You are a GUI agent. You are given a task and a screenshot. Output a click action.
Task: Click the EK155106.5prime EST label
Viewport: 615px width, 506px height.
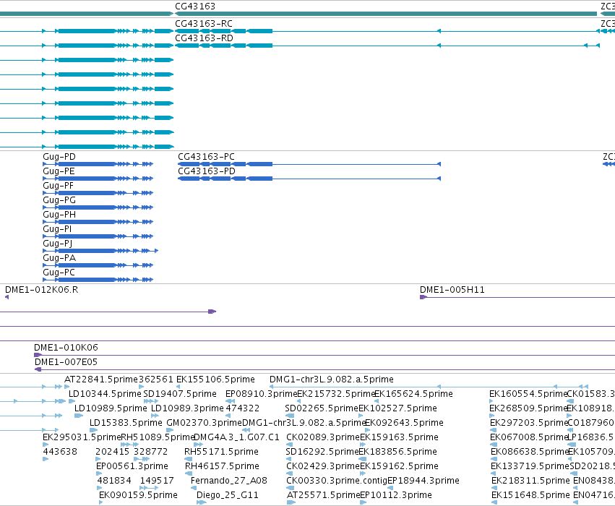tap(215, 379)
